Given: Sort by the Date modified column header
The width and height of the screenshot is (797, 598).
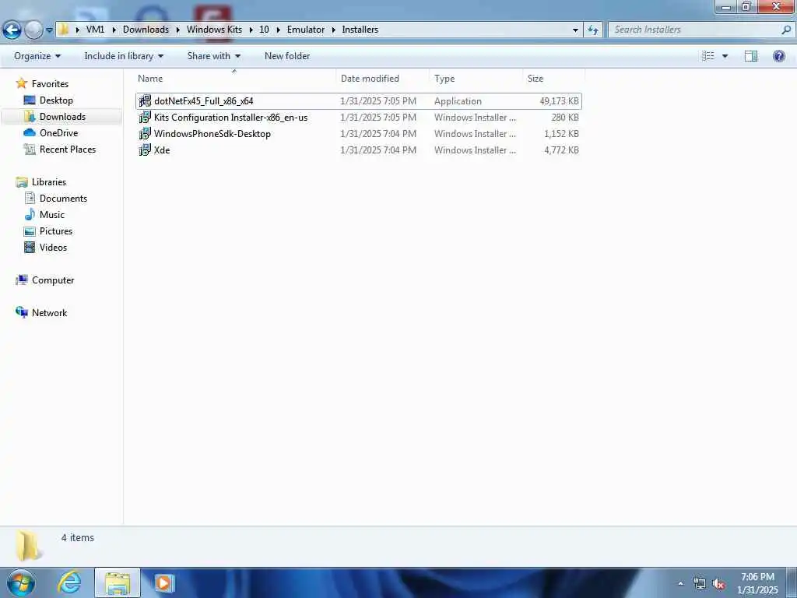Looking at the screenshot, I should [x=370, y=79].
